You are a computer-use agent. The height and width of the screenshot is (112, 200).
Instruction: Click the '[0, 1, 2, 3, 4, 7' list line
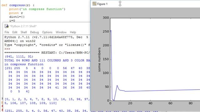tap(47, 99)
